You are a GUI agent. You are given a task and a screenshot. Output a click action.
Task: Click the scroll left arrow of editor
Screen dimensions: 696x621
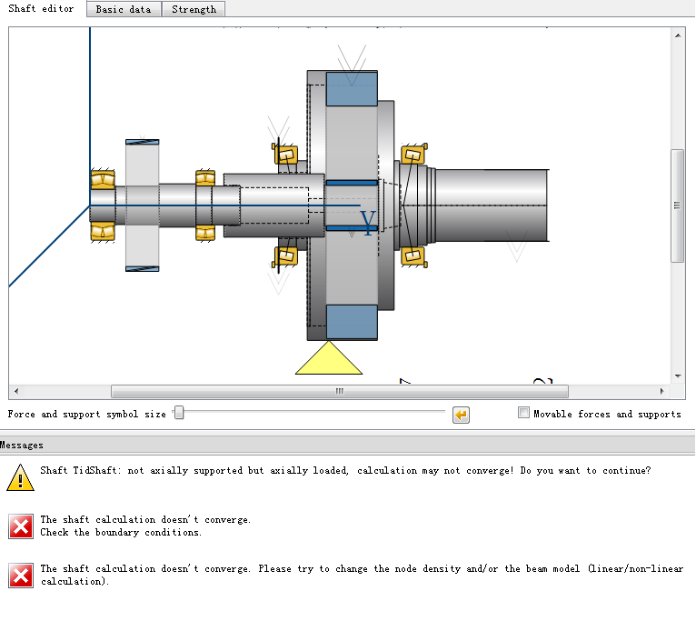(x=15, y=392)
